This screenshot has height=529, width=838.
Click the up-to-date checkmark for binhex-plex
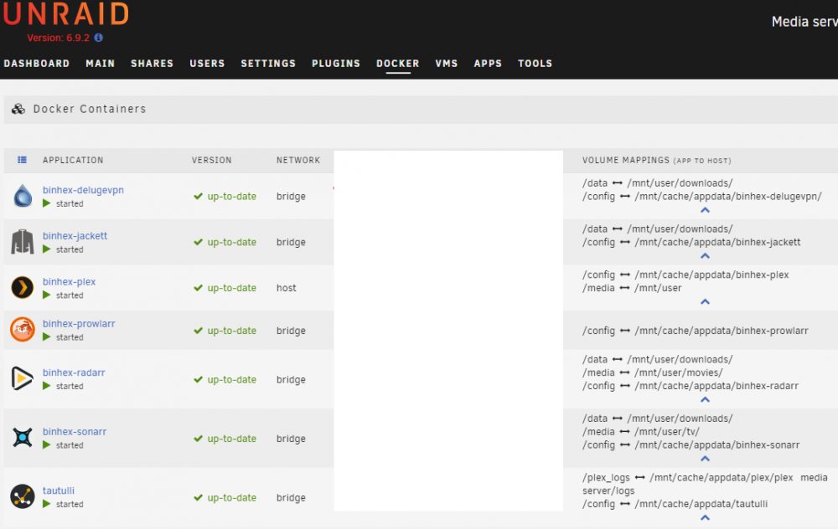point(199,288)
